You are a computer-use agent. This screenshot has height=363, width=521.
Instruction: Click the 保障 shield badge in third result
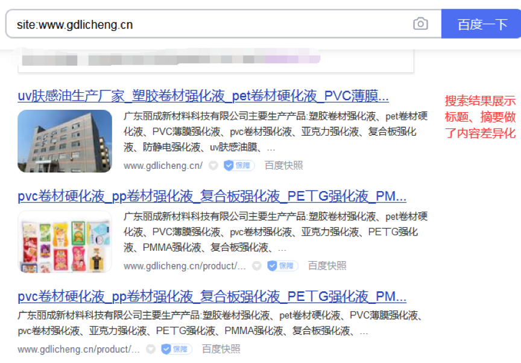coord(177,349)
